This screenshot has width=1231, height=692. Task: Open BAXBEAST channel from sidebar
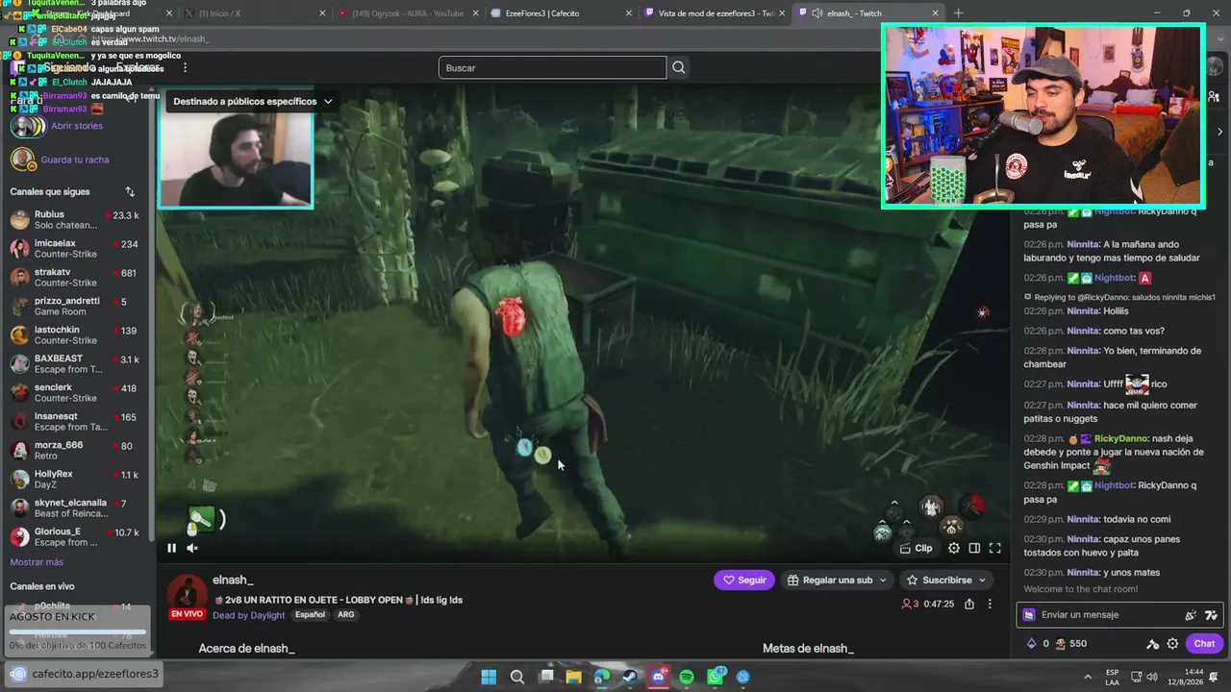[77, 363]
